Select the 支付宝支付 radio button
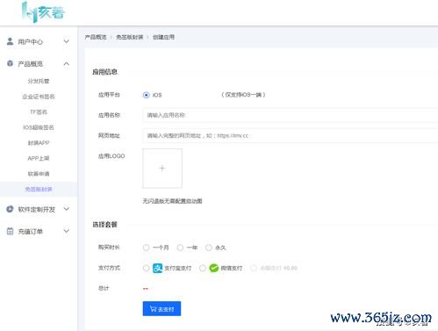This screenshot has height=331, width=438. 146,268
